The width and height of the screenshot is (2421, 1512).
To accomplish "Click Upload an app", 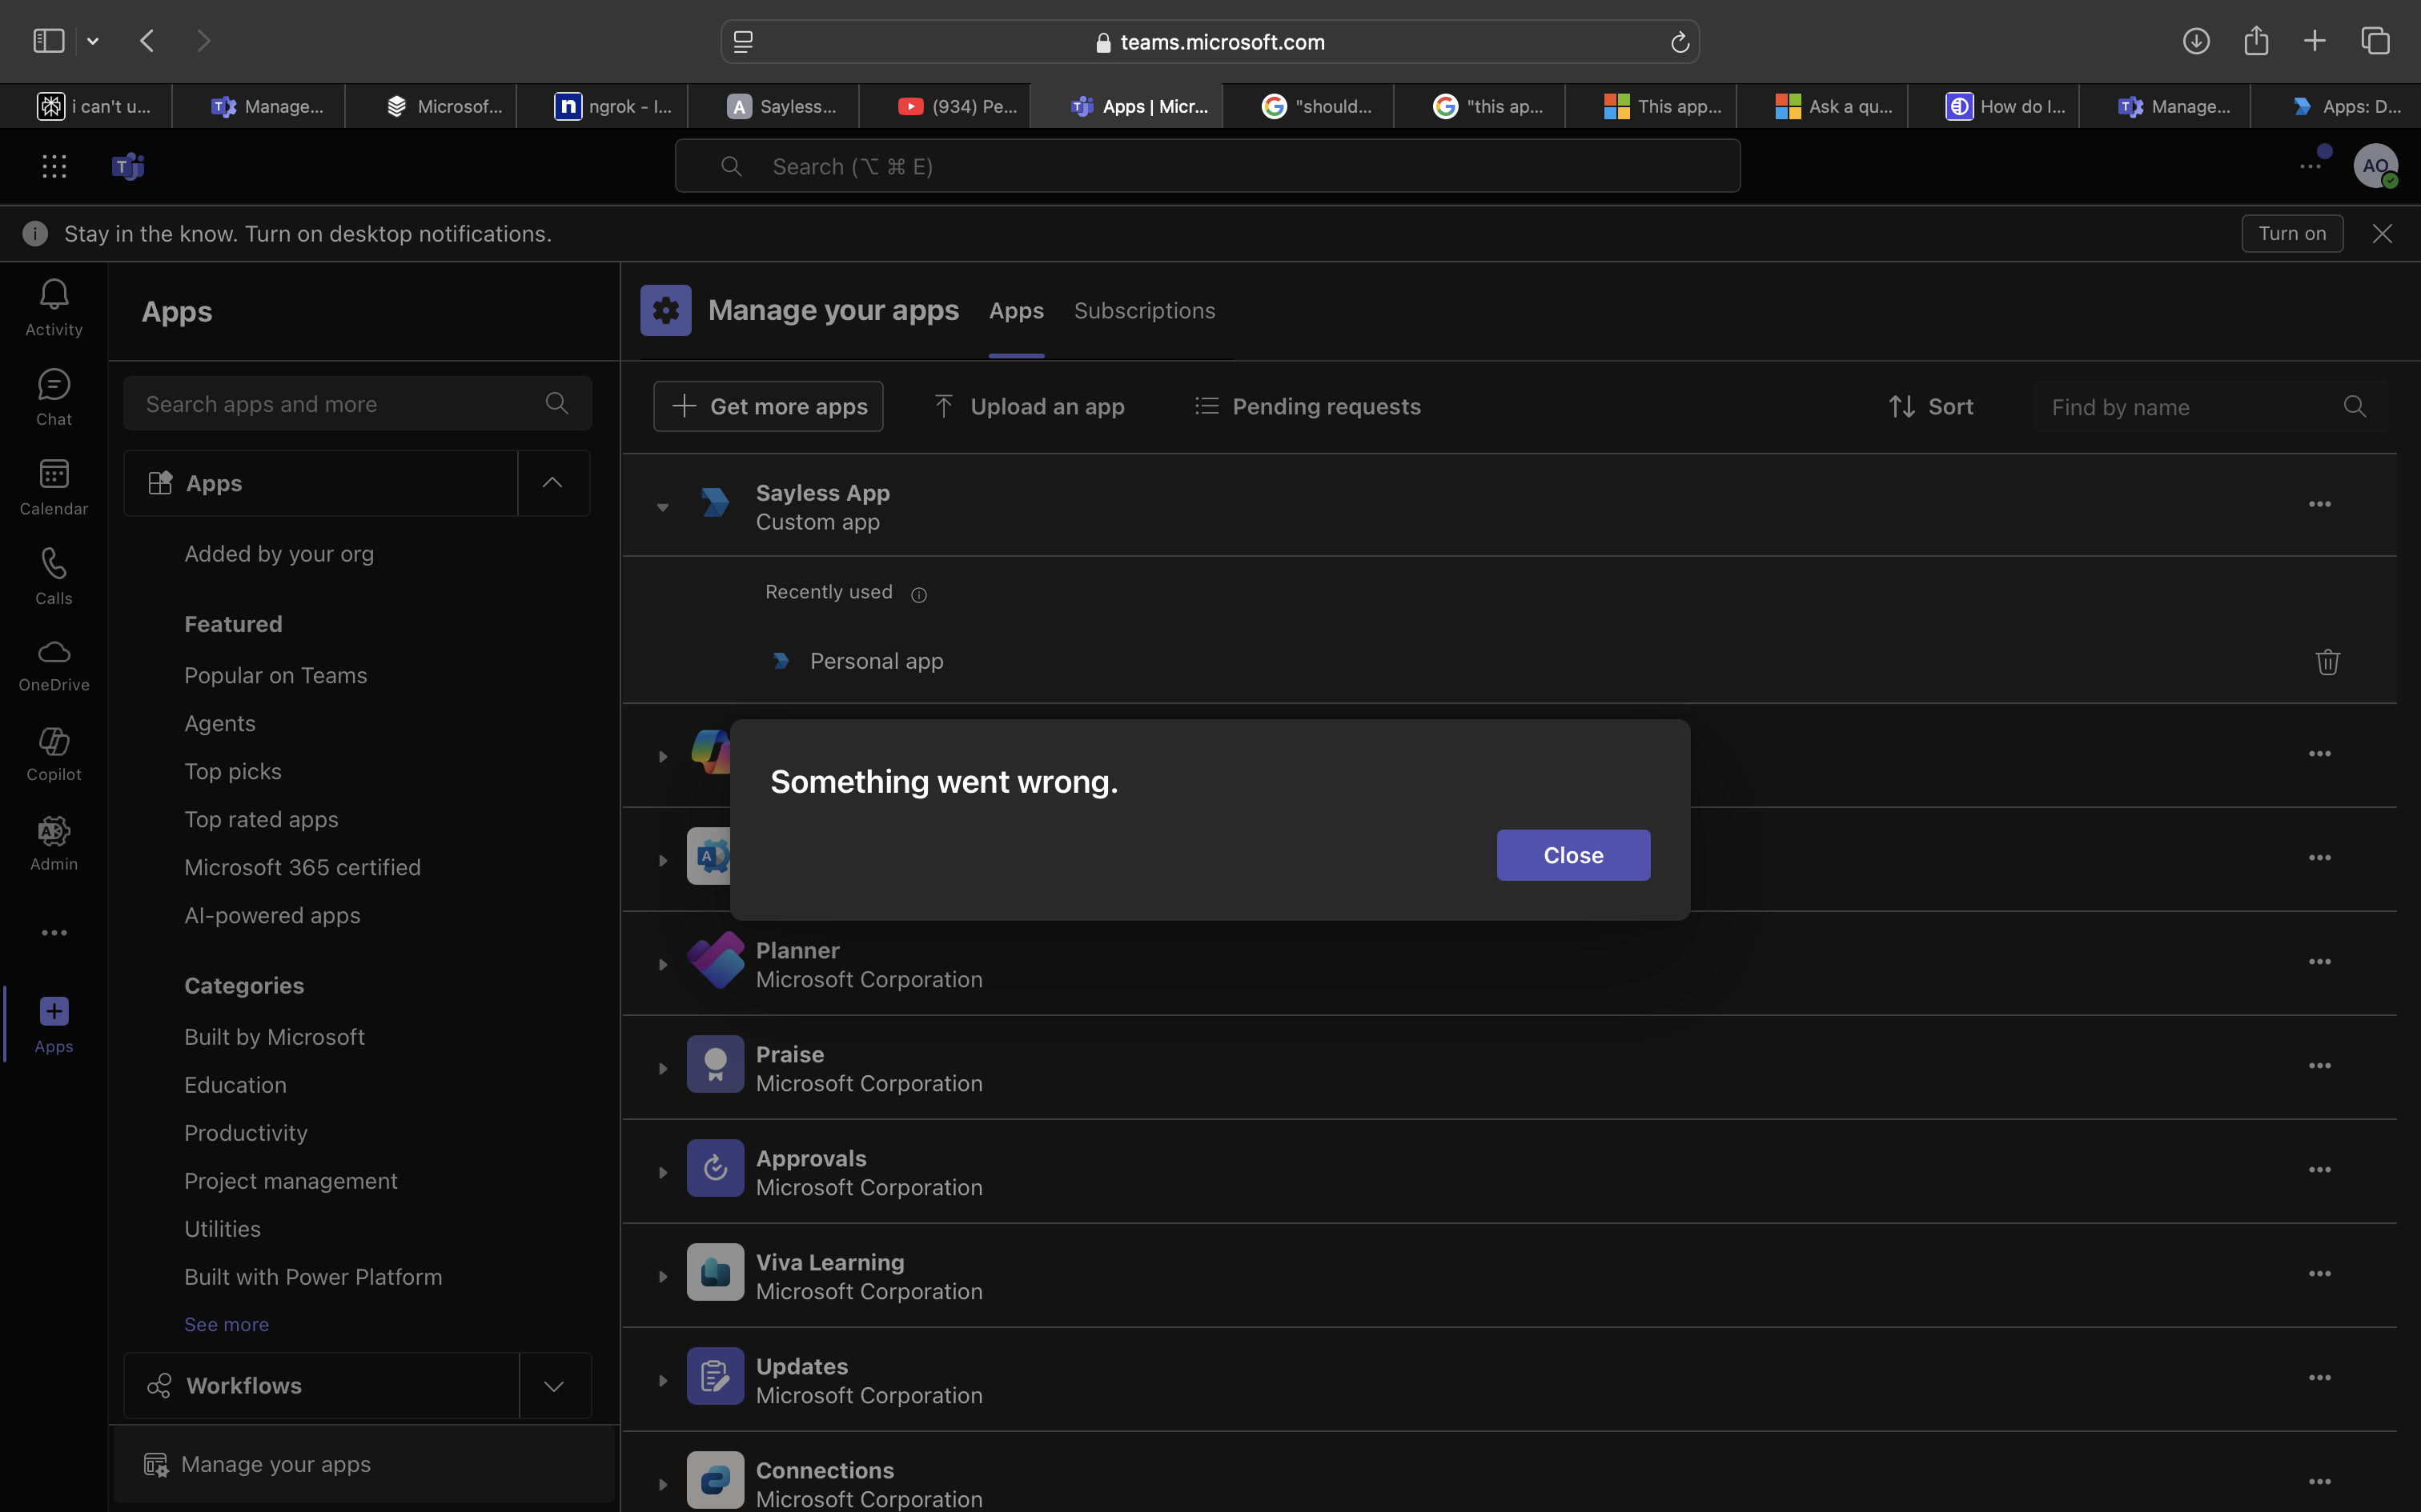I will click(1030, 406).
